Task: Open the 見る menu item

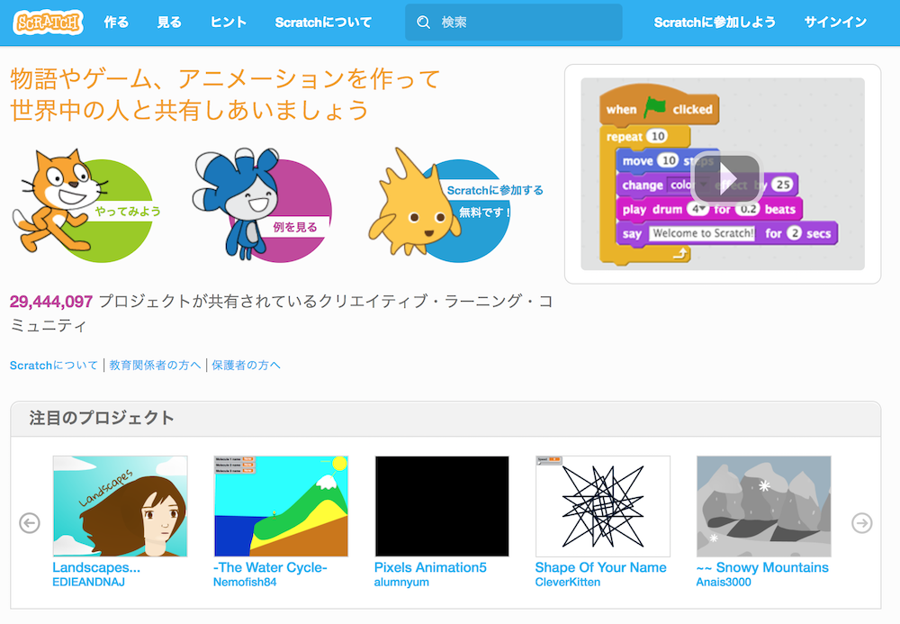Action: click(169, 23)
